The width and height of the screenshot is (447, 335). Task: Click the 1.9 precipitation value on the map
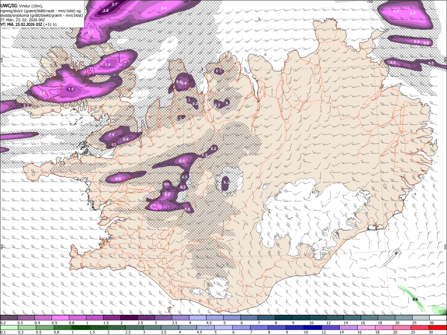71,89
